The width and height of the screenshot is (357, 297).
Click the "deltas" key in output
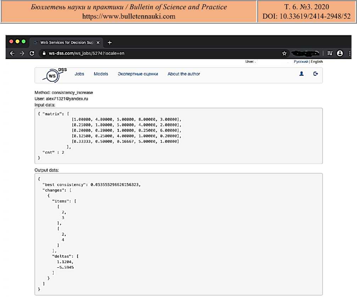(x=63, y=256)
